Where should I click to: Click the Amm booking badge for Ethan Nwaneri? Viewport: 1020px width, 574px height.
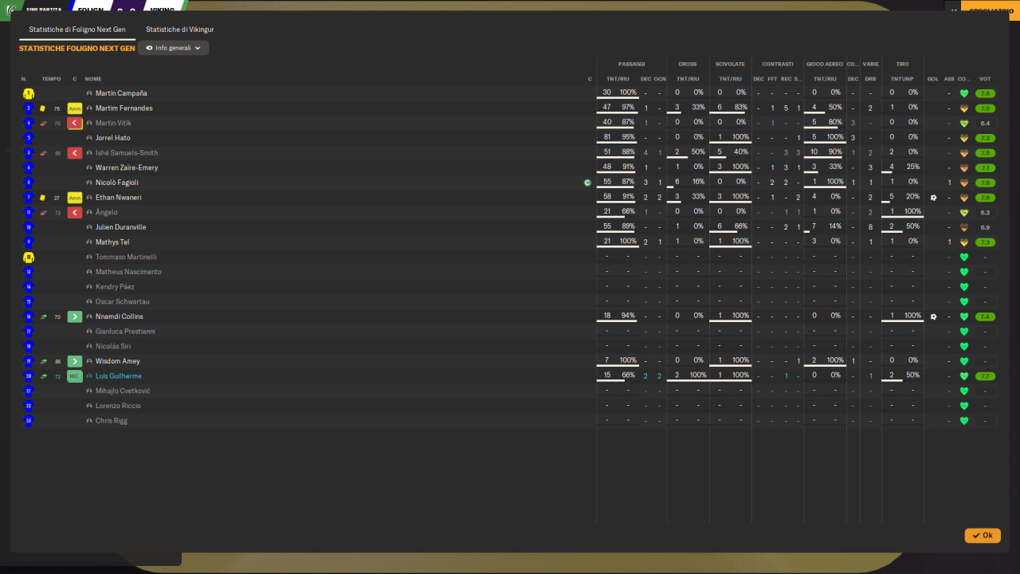(x=75, y=198)
